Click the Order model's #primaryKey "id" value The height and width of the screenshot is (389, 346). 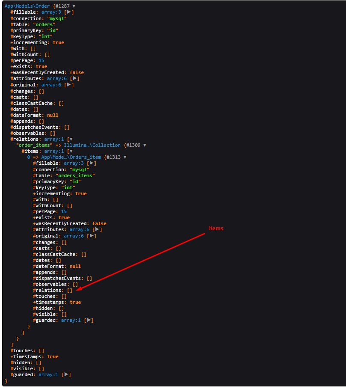coord(53,30)
